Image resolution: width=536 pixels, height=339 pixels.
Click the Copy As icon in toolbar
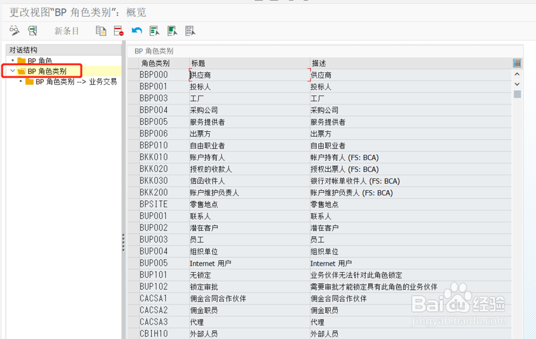(x=100, y=31)
